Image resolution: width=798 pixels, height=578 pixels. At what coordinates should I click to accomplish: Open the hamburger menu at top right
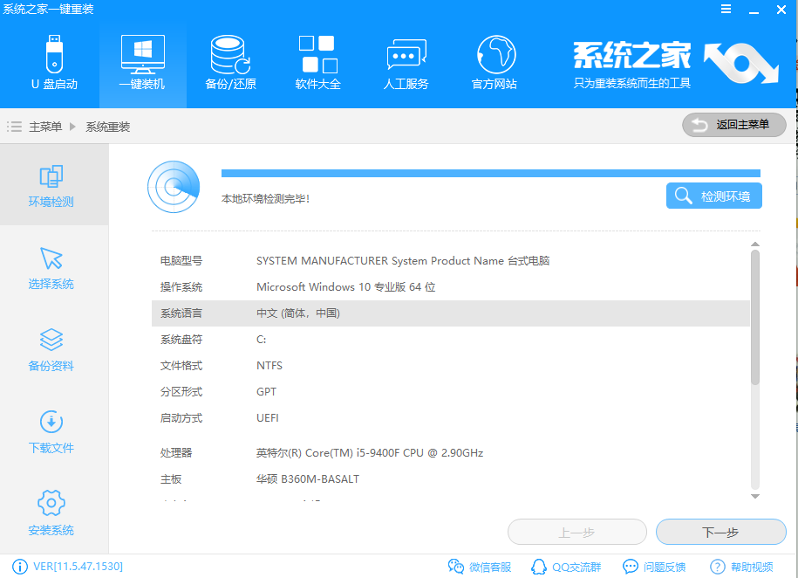pos(726,10)
